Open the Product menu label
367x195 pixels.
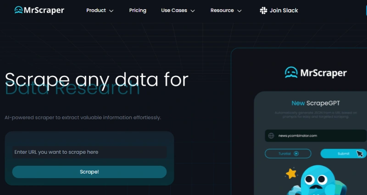point(96,11)
